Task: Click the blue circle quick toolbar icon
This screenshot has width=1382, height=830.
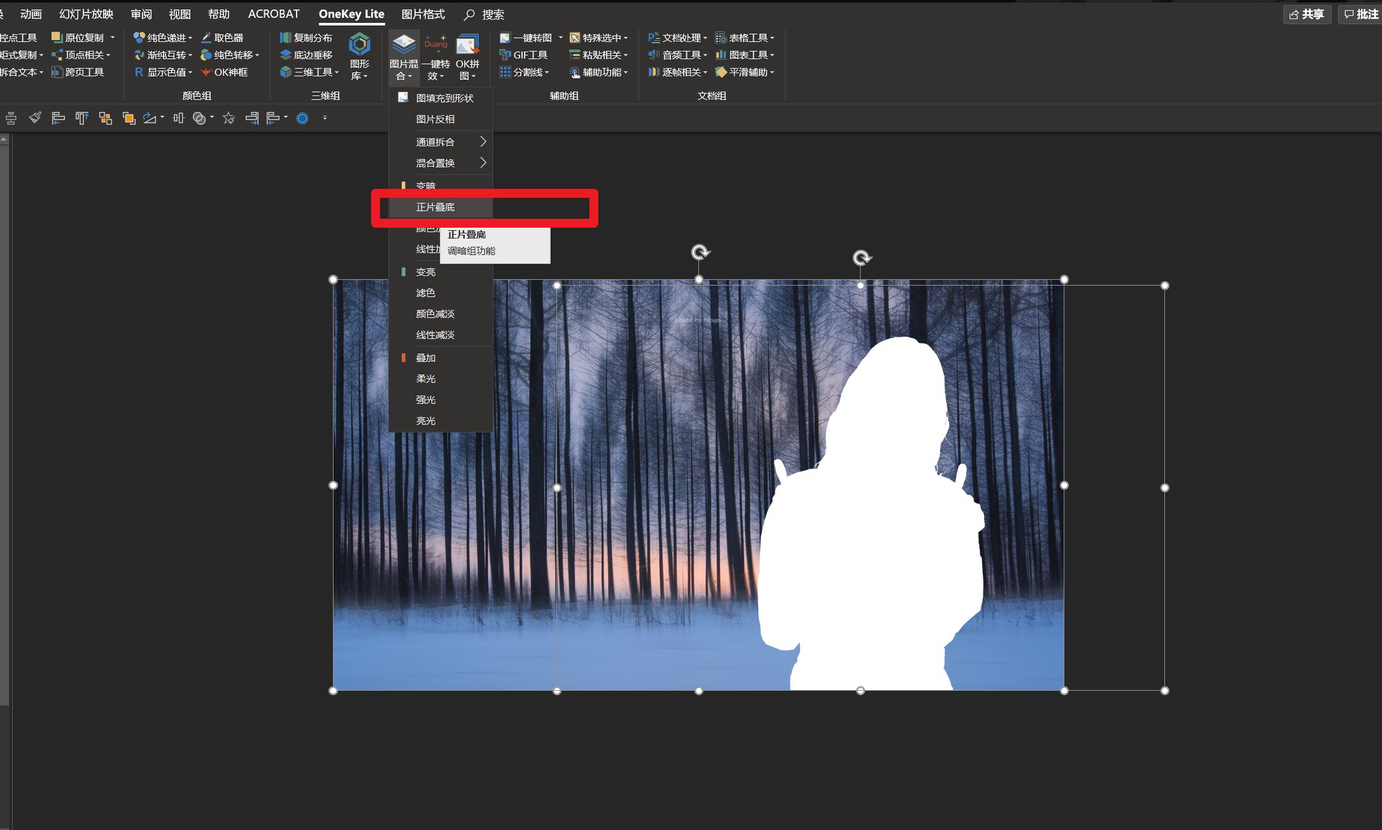Action: (302, 118)
